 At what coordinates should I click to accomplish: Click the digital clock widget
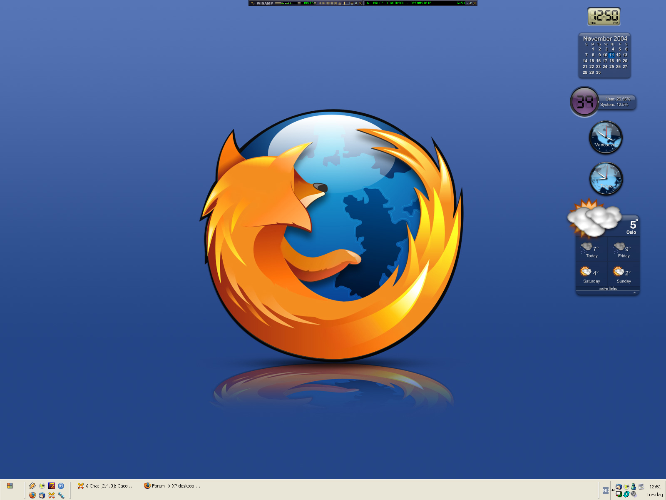[604, 17]
